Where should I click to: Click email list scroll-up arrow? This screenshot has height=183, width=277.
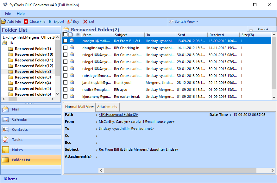[x=274, y=35]
